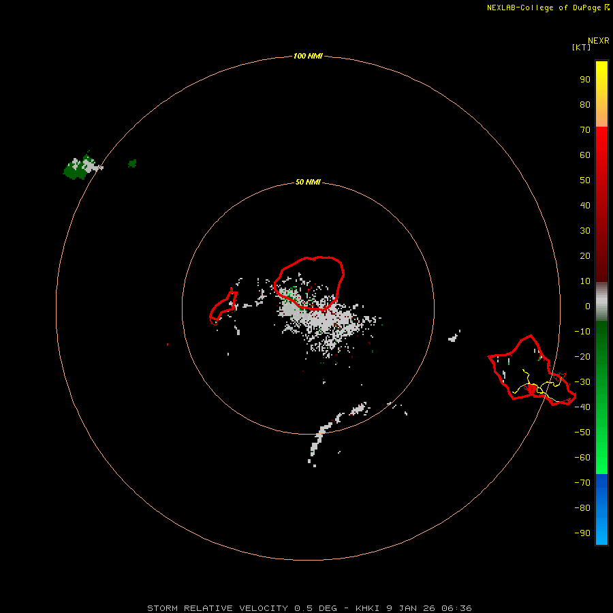Click the -20 value on the velocity scale

pyautogui.click(x=582, y=357)
